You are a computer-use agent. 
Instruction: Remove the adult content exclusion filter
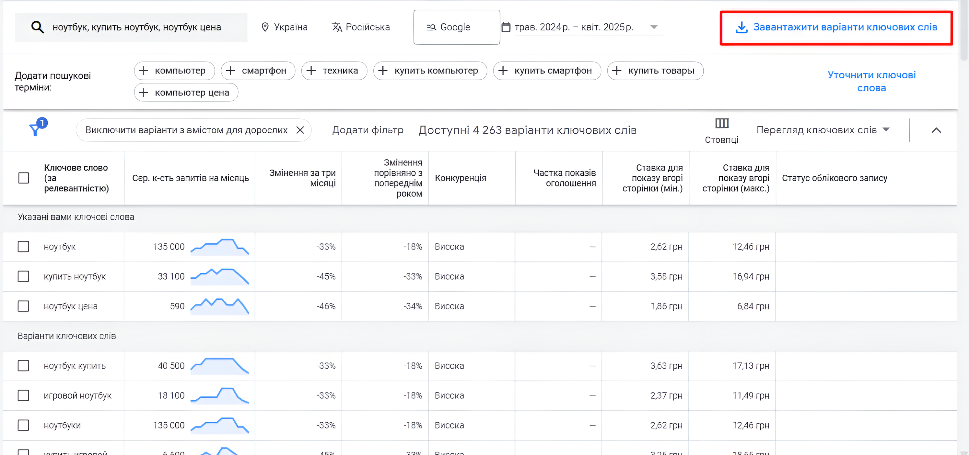pyautogui.click(x=300, y=130)
